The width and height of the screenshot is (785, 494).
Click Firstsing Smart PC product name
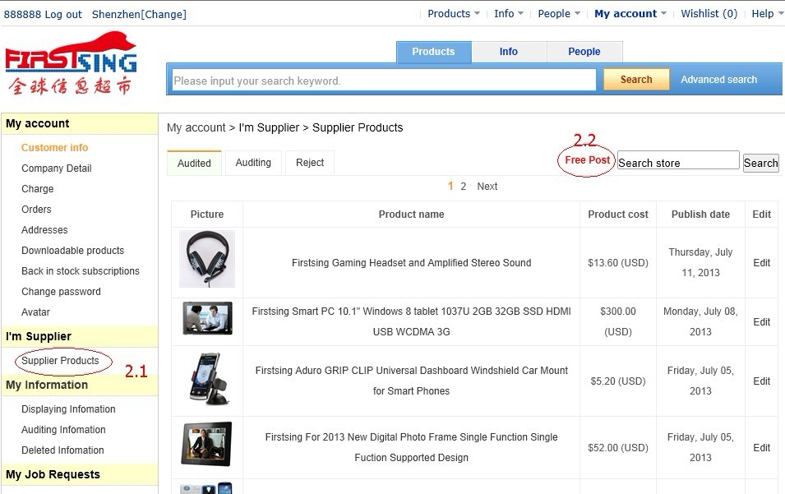pyautogui.click(x=412, y=321)
